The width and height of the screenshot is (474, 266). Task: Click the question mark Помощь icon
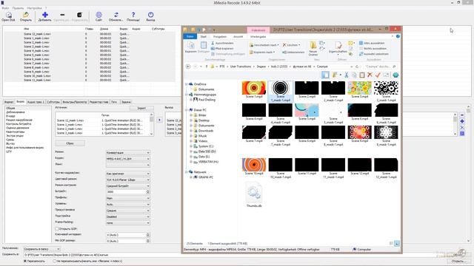pos(133,15)
